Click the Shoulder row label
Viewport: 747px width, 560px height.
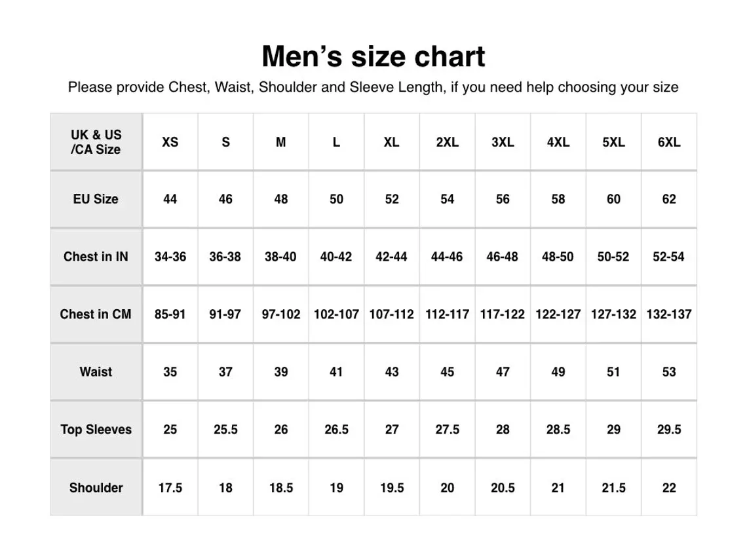(96, 488)
